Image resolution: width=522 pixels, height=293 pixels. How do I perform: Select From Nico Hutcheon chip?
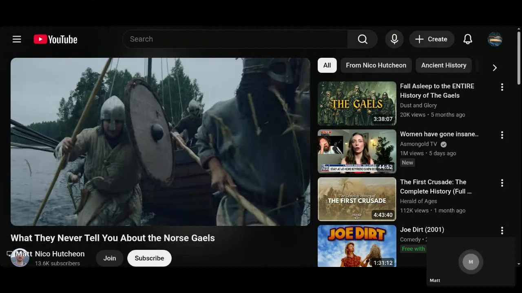[x=376, y=65]
